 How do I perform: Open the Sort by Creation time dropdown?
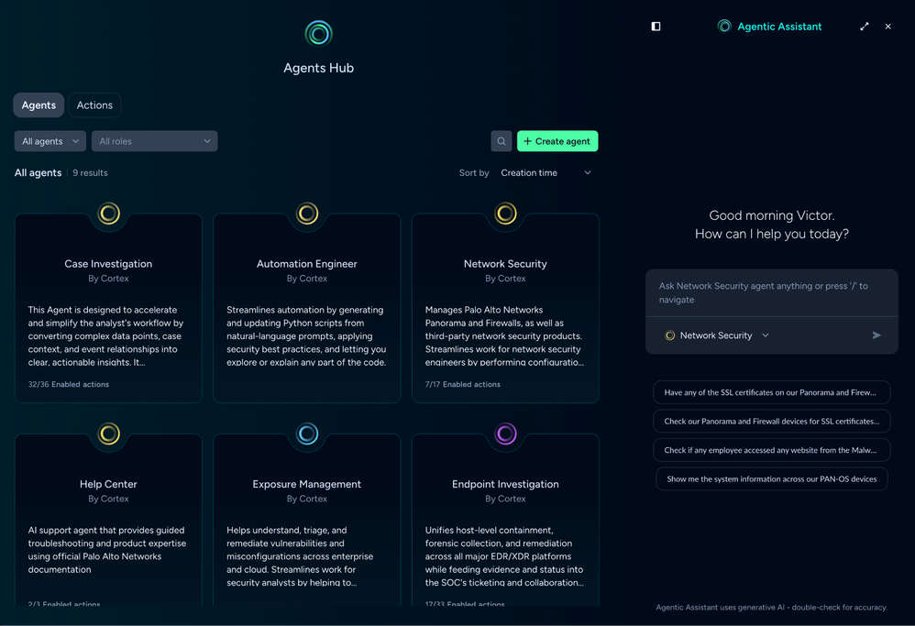[546, 172]
